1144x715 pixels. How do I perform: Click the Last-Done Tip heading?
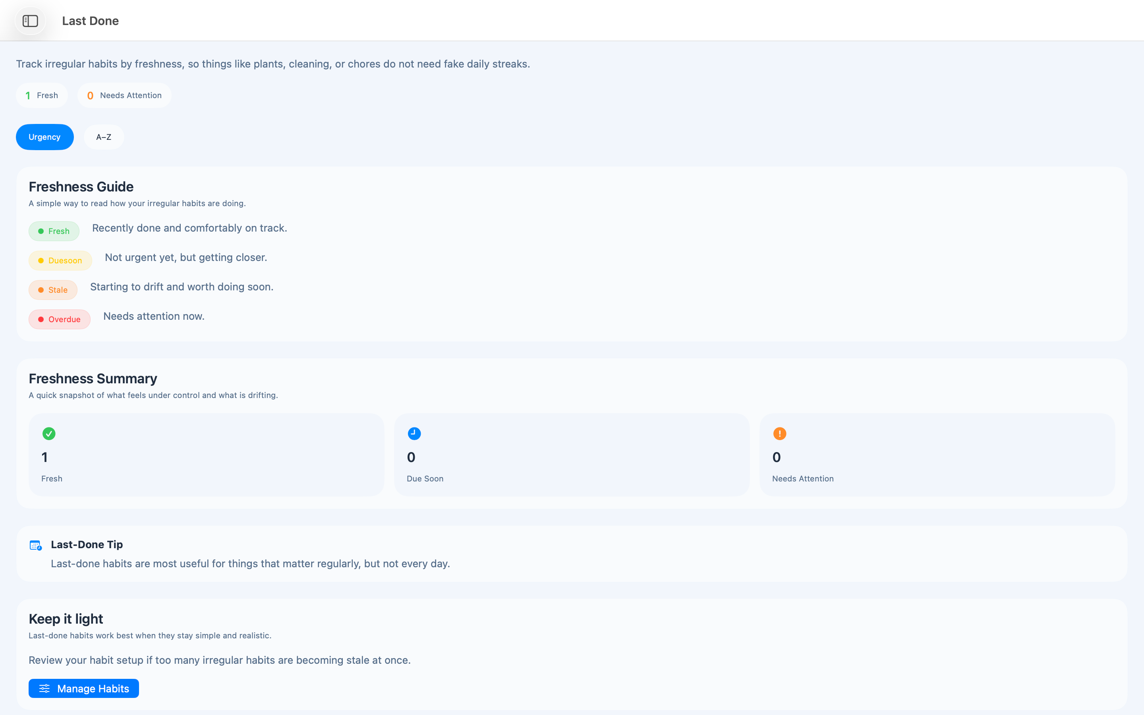tap(87, 544)
